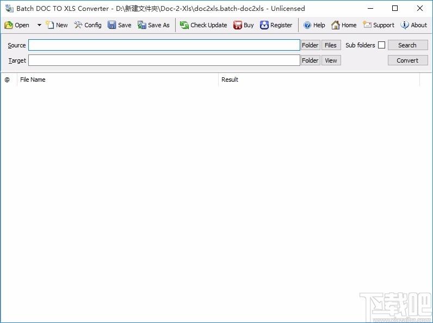Open the Buy purchase page
433x323 pixels.
[x=244, y=25]
